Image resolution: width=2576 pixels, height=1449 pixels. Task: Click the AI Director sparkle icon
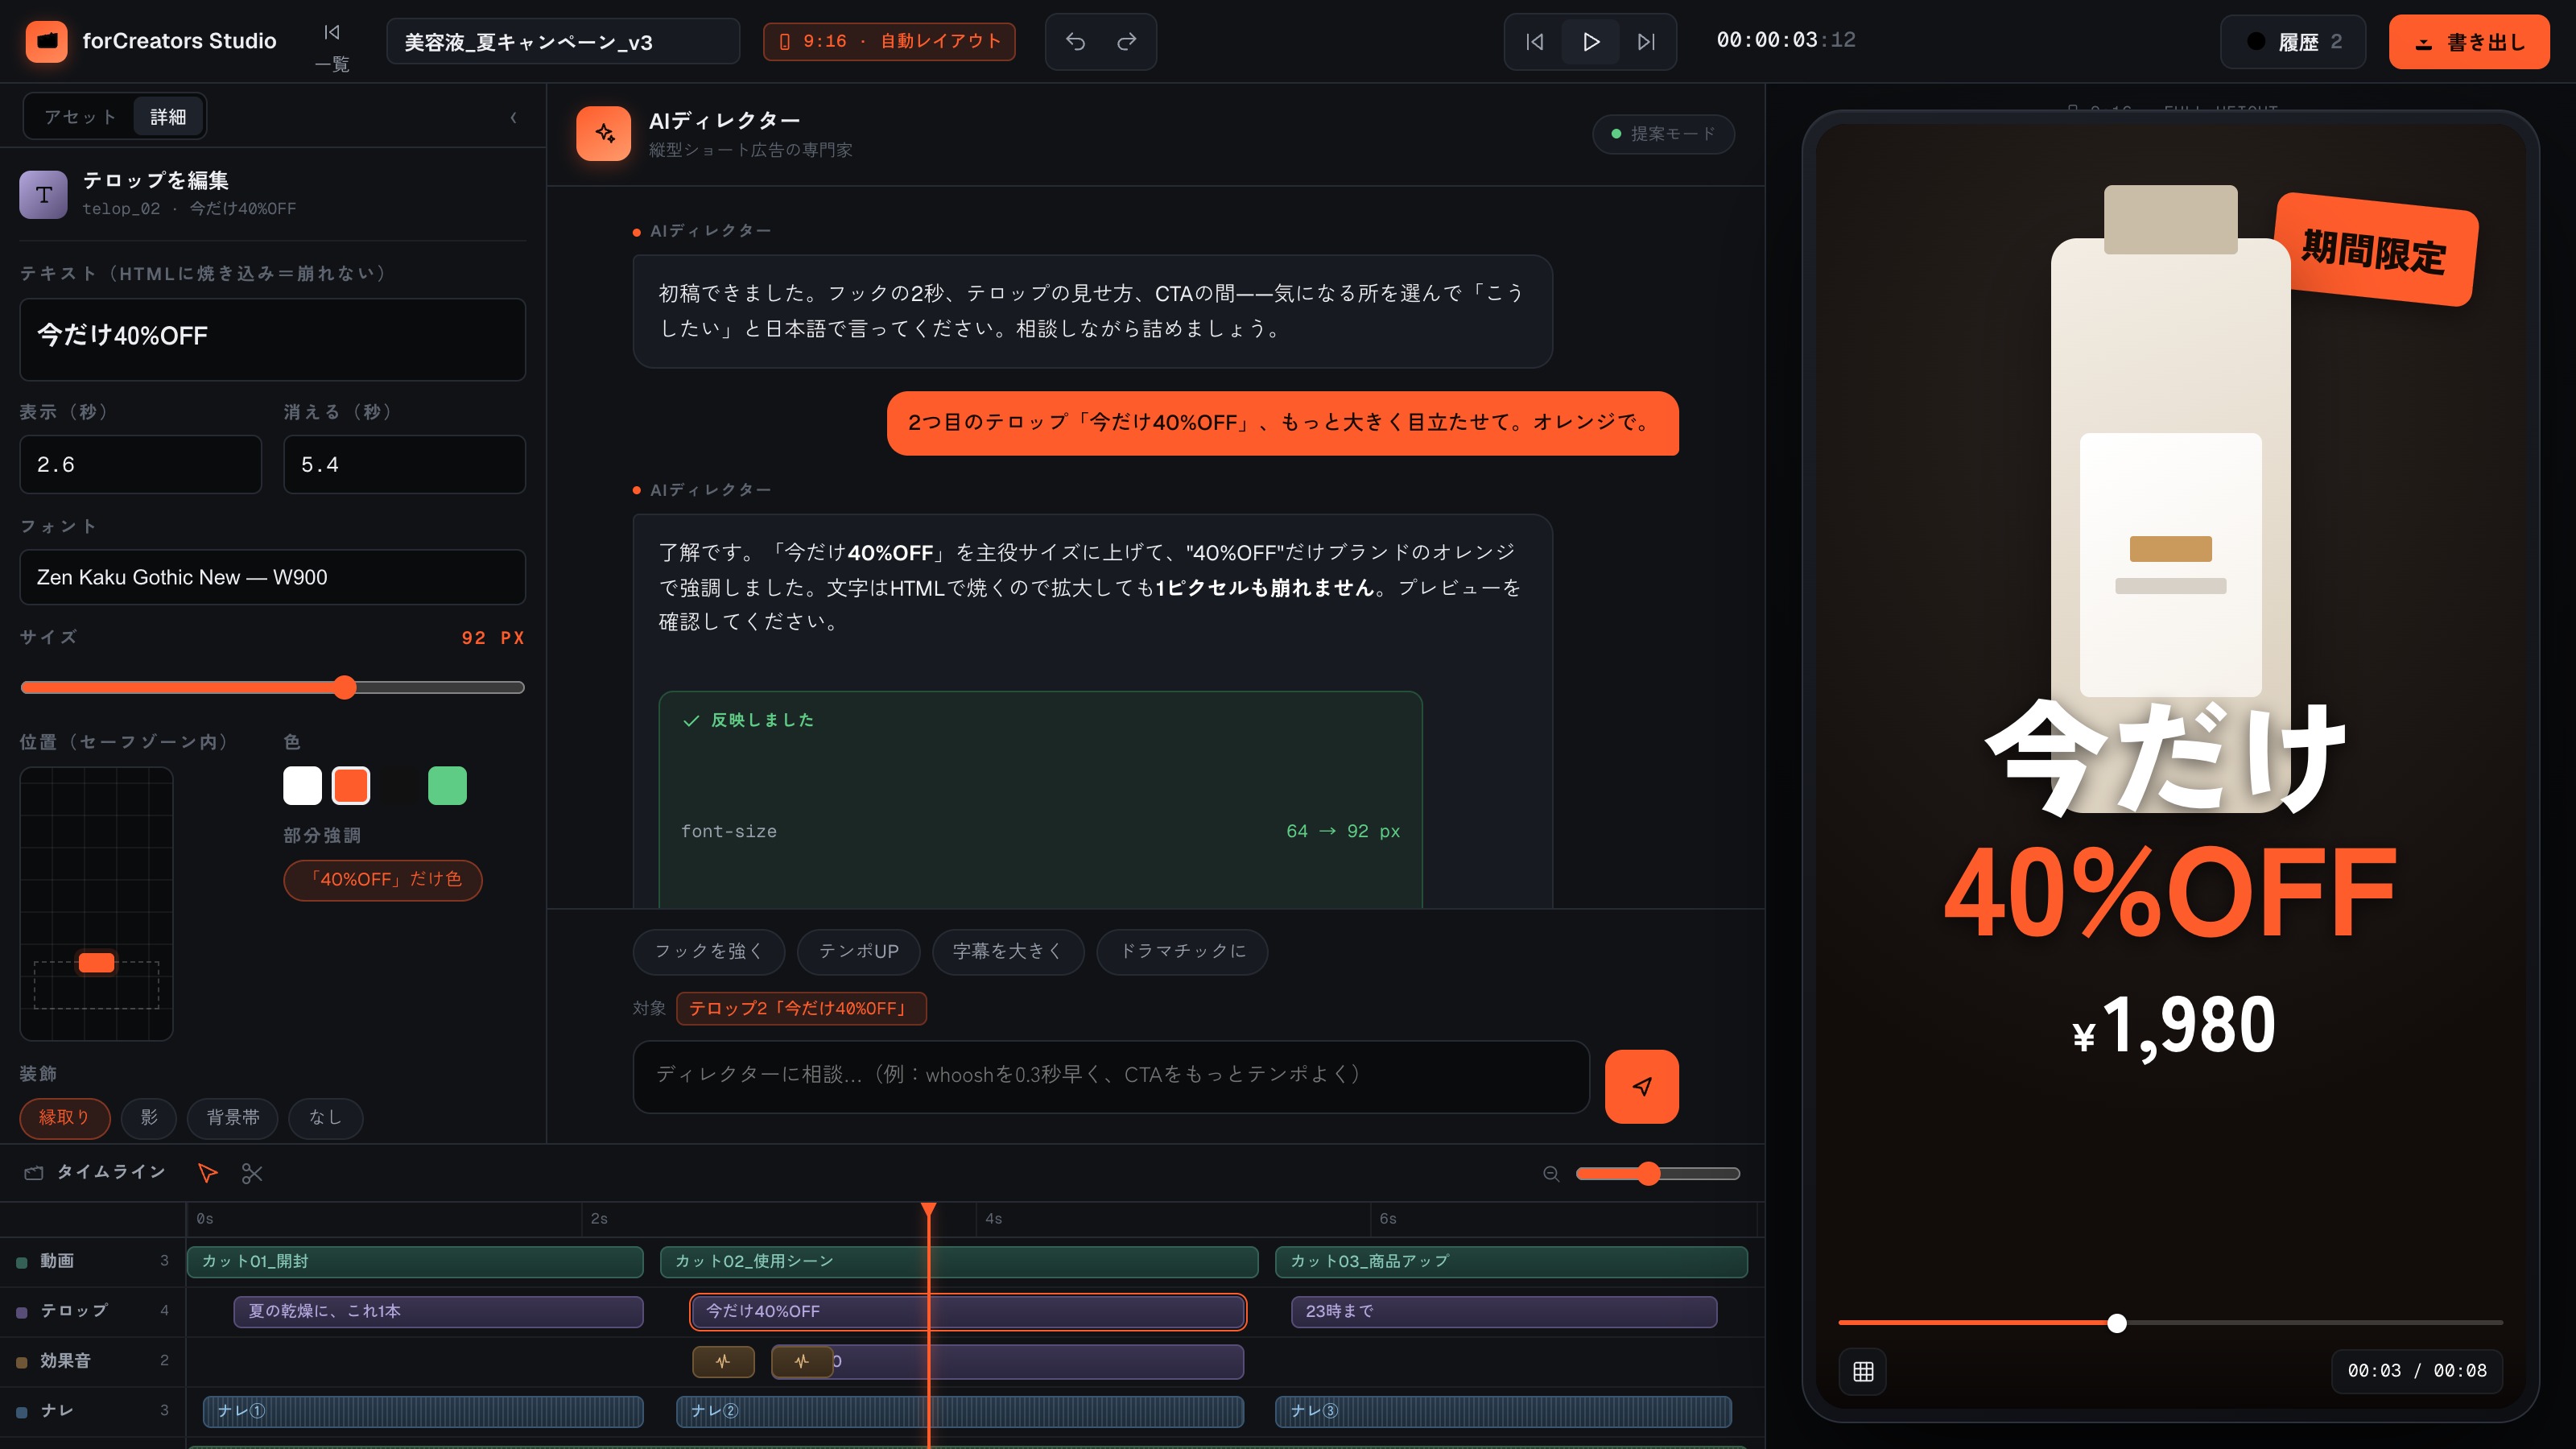pyautogui.click(x=604, y=133)
